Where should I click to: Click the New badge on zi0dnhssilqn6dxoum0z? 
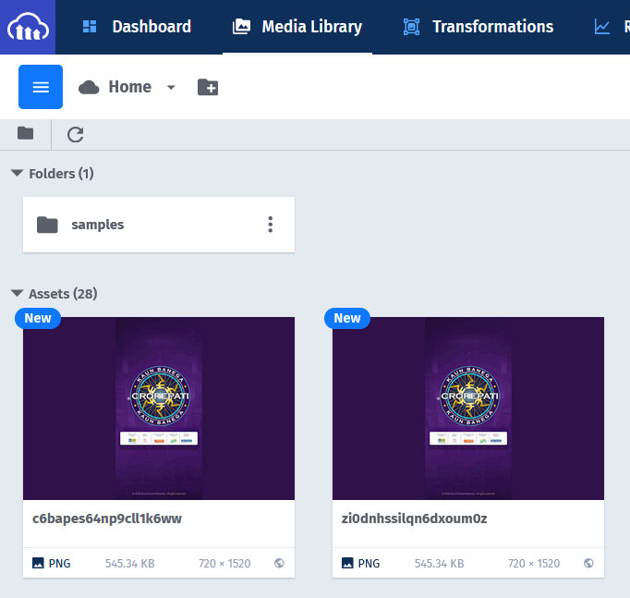(347, 318)
